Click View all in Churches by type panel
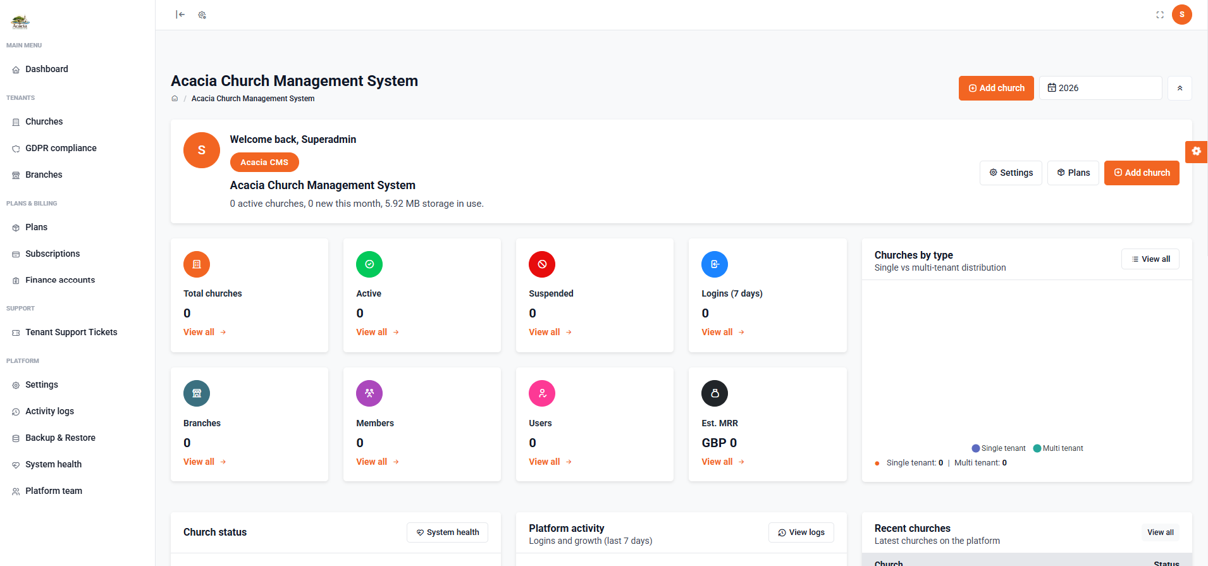The width and height of the screenshot is (1208, 566). click(1150, 259)
